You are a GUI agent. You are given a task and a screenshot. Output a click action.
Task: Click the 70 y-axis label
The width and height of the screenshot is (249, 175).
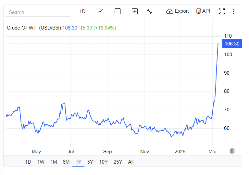(227, 110)
